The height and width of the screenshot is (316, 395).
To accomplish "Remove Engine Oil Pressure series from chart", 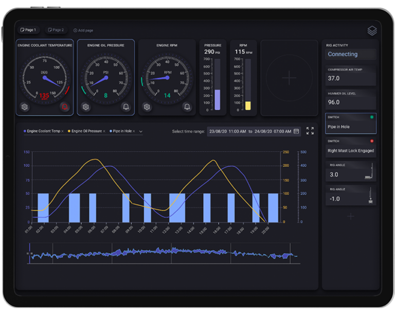I will coord(103,132).
